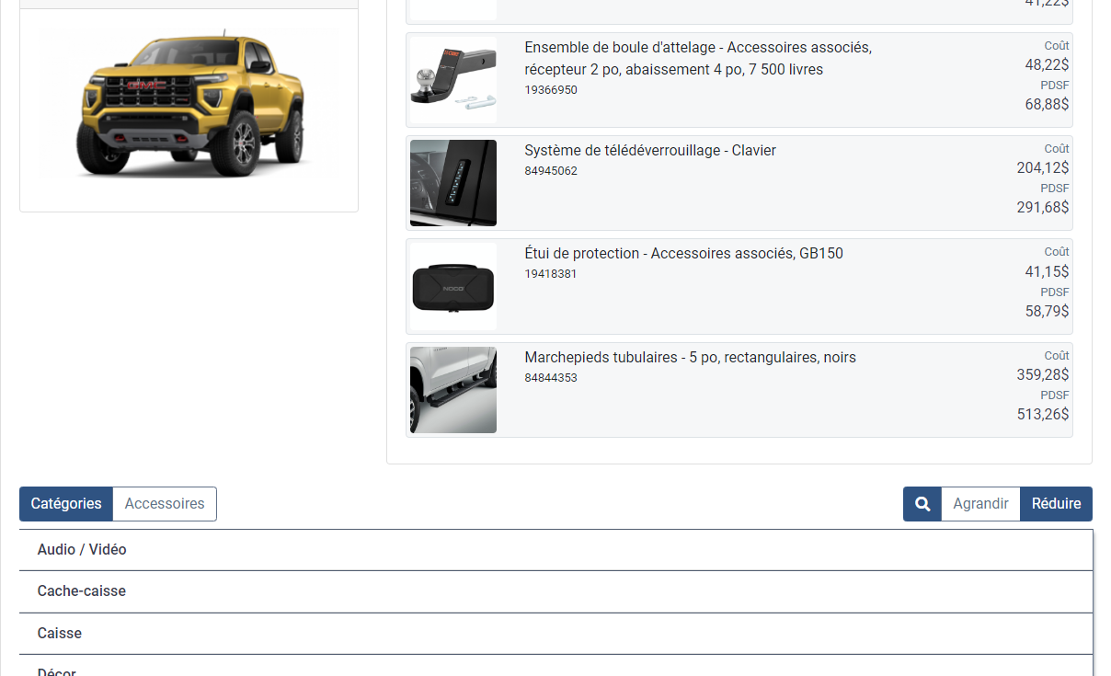Expand the Cache-caisse category
Image resolution: width=1111 pixels, height=676 pixels.
555,591
